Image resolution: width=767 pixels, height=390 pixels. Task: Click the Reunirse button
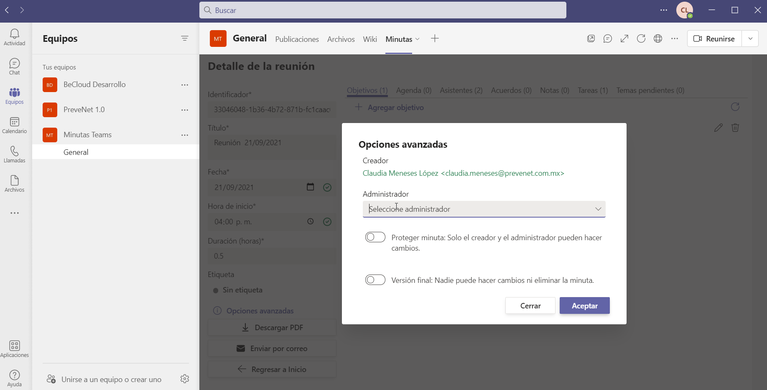[x=714, y=38]
